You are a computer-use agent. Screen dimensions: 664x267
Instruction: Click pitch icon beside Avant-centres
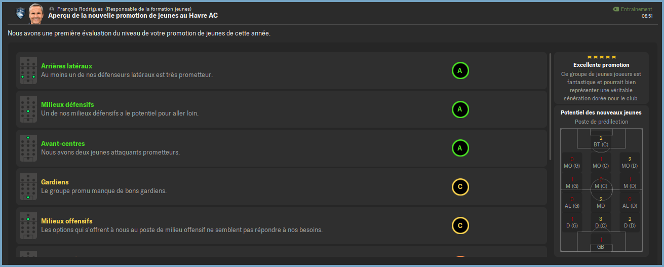pyautogui.click(x=28, y=148)
